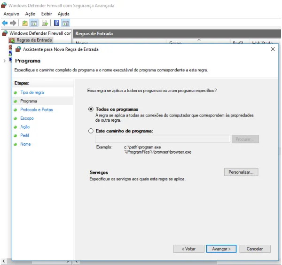Open the Ação step in the wizard
Viewport: 282px width, 265px height.
[25, 127]
